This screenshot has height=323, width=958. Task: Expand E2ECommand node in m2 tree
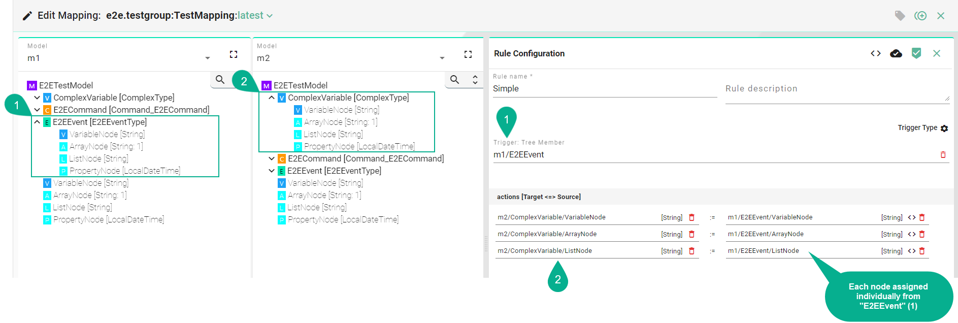tap(272, 158)
